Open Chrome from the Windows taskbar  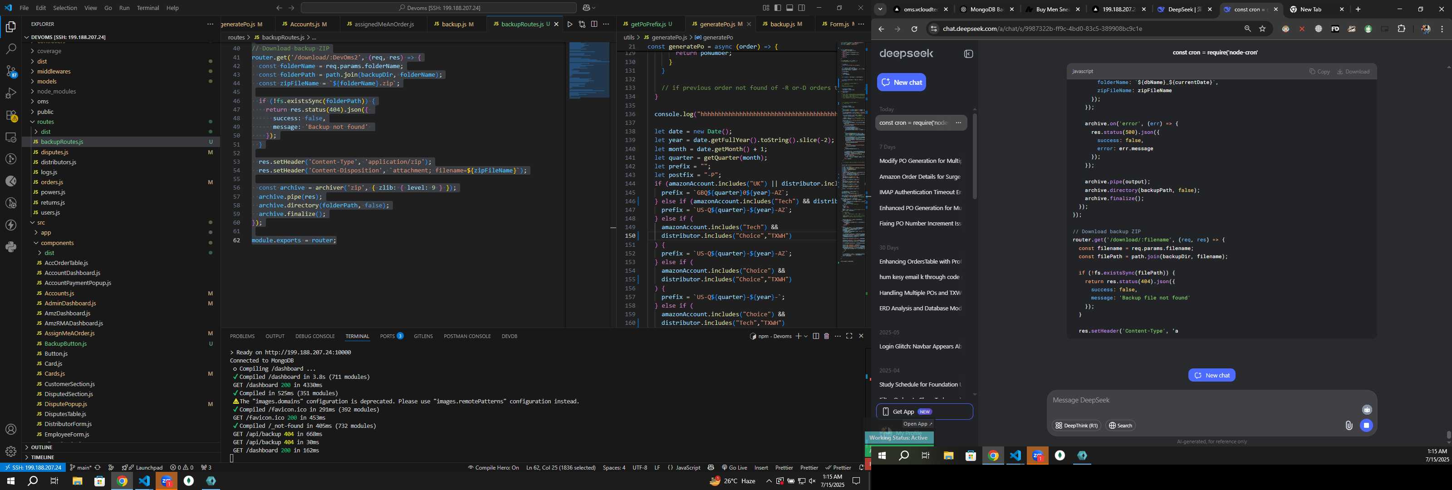pos(122,481)
